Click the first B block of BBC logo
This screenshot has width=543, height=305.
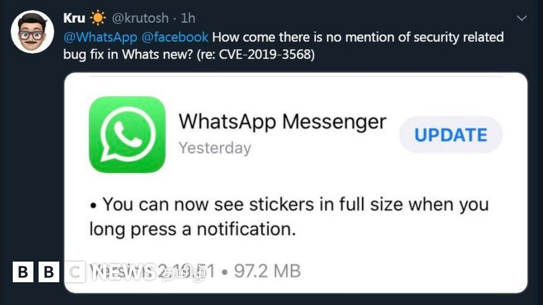tap(23, 272)
